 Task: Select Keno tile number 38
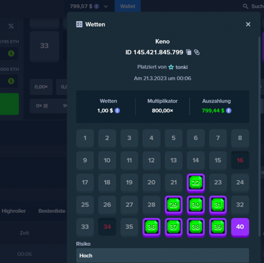tap(196, 227)
